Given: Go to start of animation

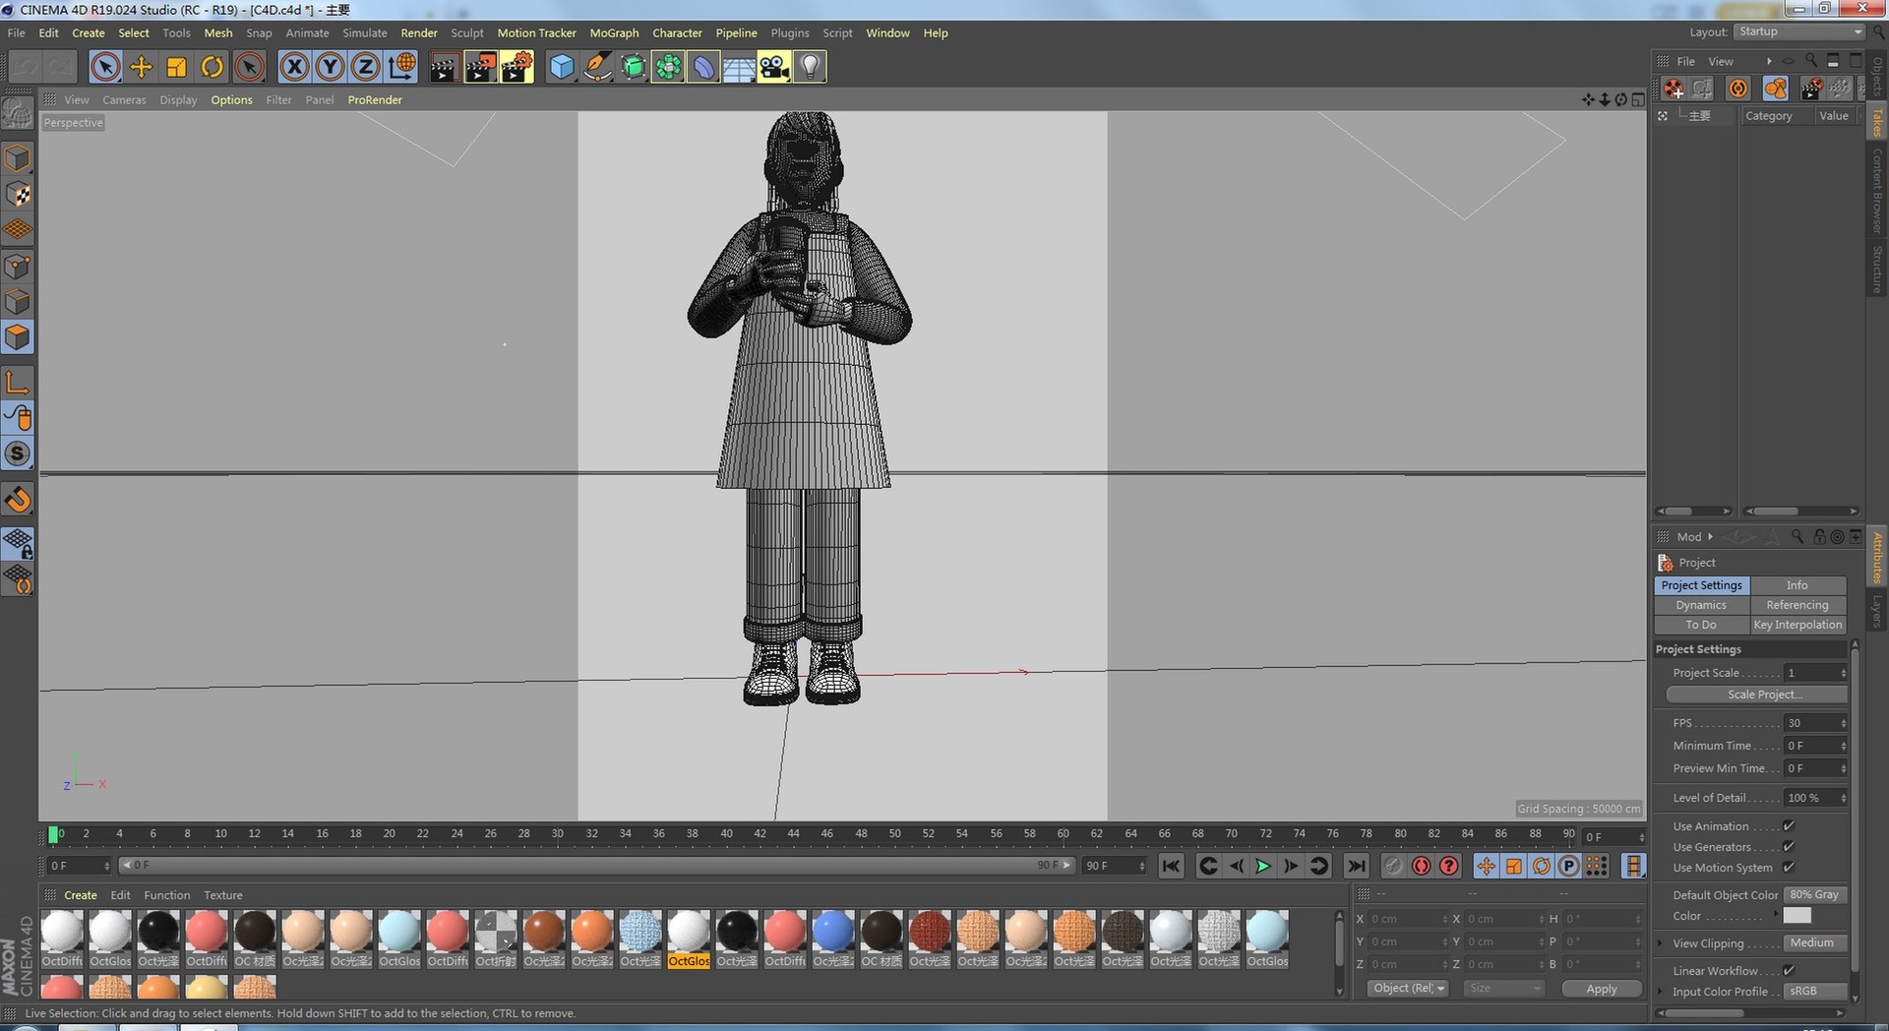Looking at the screenshot, I should 1171,866.
